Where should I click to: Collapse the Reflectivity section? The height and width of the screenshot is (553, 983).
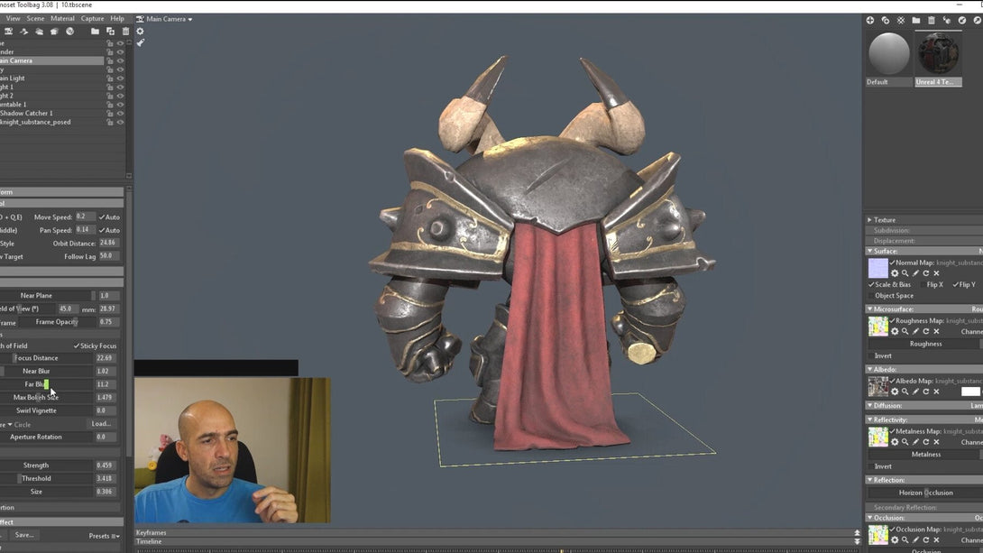click(869, 419)
